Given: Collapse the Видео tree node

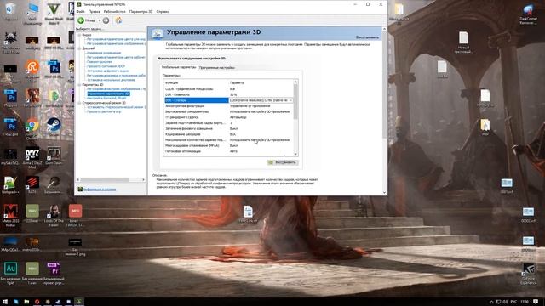Looking at the screenshot, I should click(x=79, y=35).
